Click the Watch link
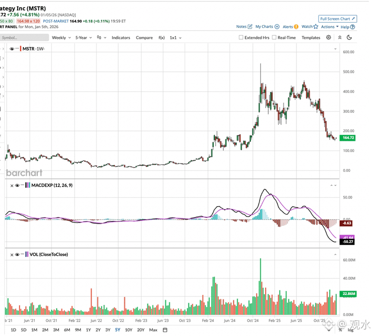 click(x=307, y=27)
